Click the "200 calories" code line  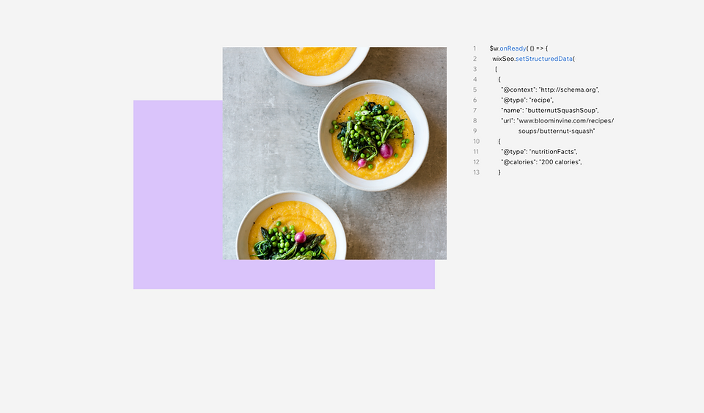tap(541, 162)
